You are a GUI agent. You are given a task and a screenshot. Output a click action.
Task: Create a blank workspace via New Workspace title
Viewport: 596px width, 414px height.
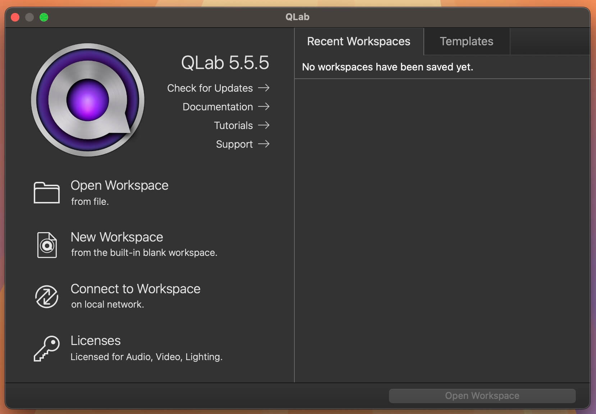click(117, 237)
